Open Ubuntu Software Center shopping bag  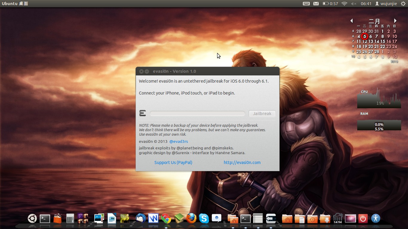(57, 219)
